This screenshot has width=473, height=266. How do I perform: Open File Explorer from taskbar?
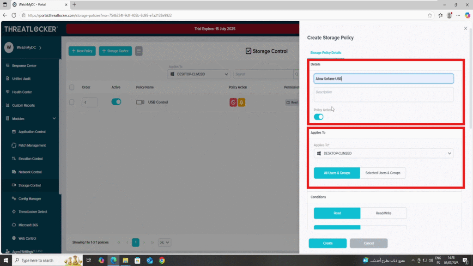tap(126, 260)
